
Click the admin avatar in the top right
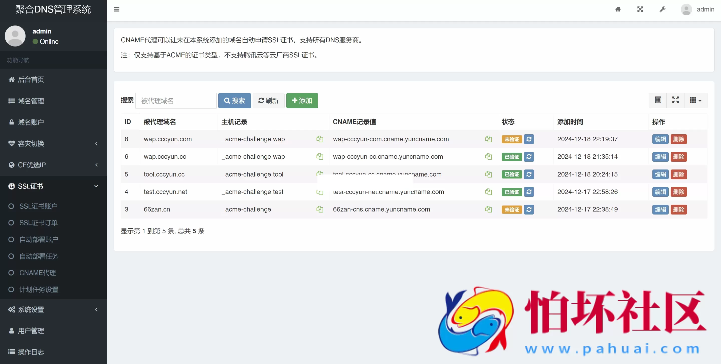coord(686,9)
